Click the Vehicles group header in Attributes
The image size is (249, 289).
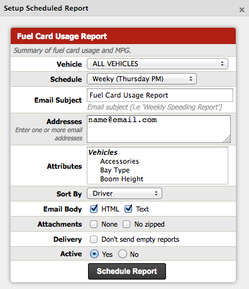click(103, 152)
